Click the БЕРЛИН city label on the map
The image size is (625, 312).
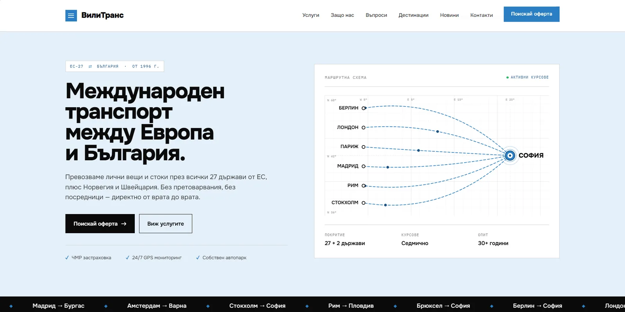[x=348, y=108]
